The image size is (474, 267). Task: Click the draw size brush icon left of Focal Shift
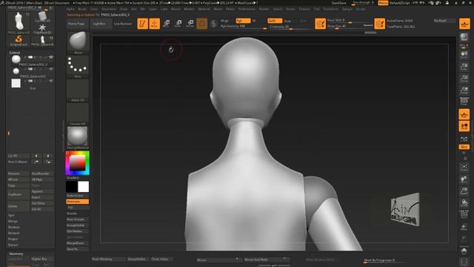tap(320, 24)
